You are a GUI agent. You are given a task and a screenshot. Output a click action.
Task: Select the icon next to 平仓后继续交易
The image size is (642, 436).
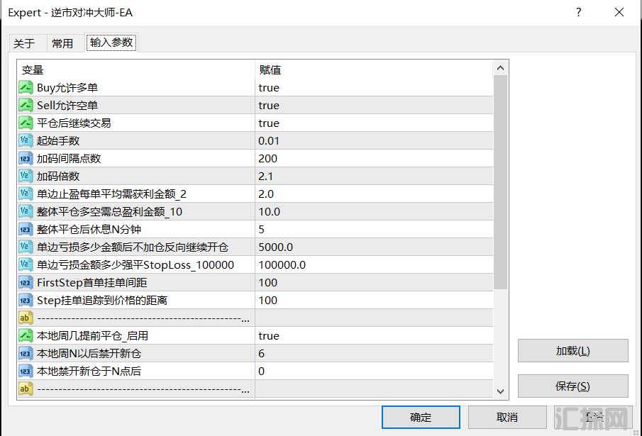26,123
